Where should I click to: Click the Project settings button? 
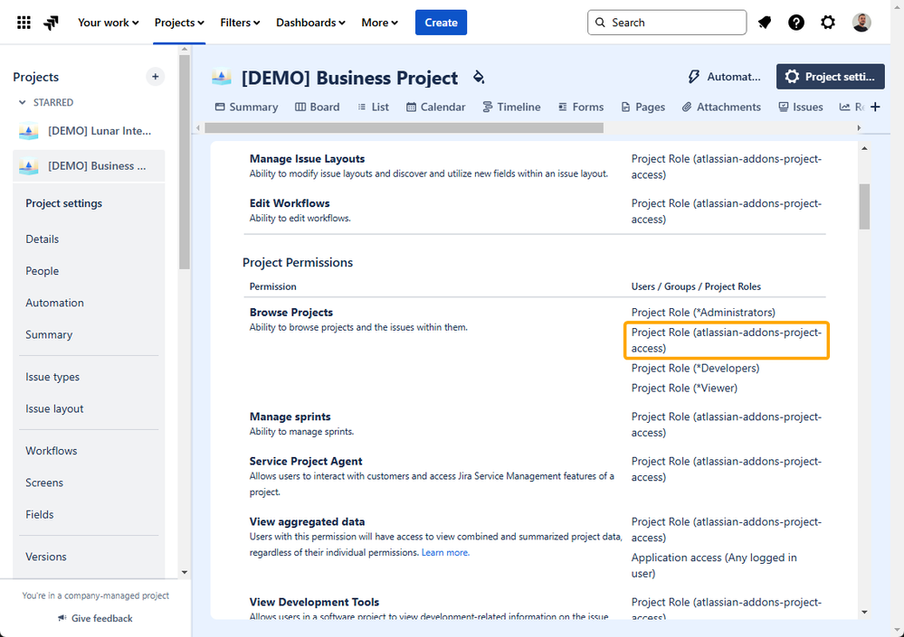click(830, 77)
